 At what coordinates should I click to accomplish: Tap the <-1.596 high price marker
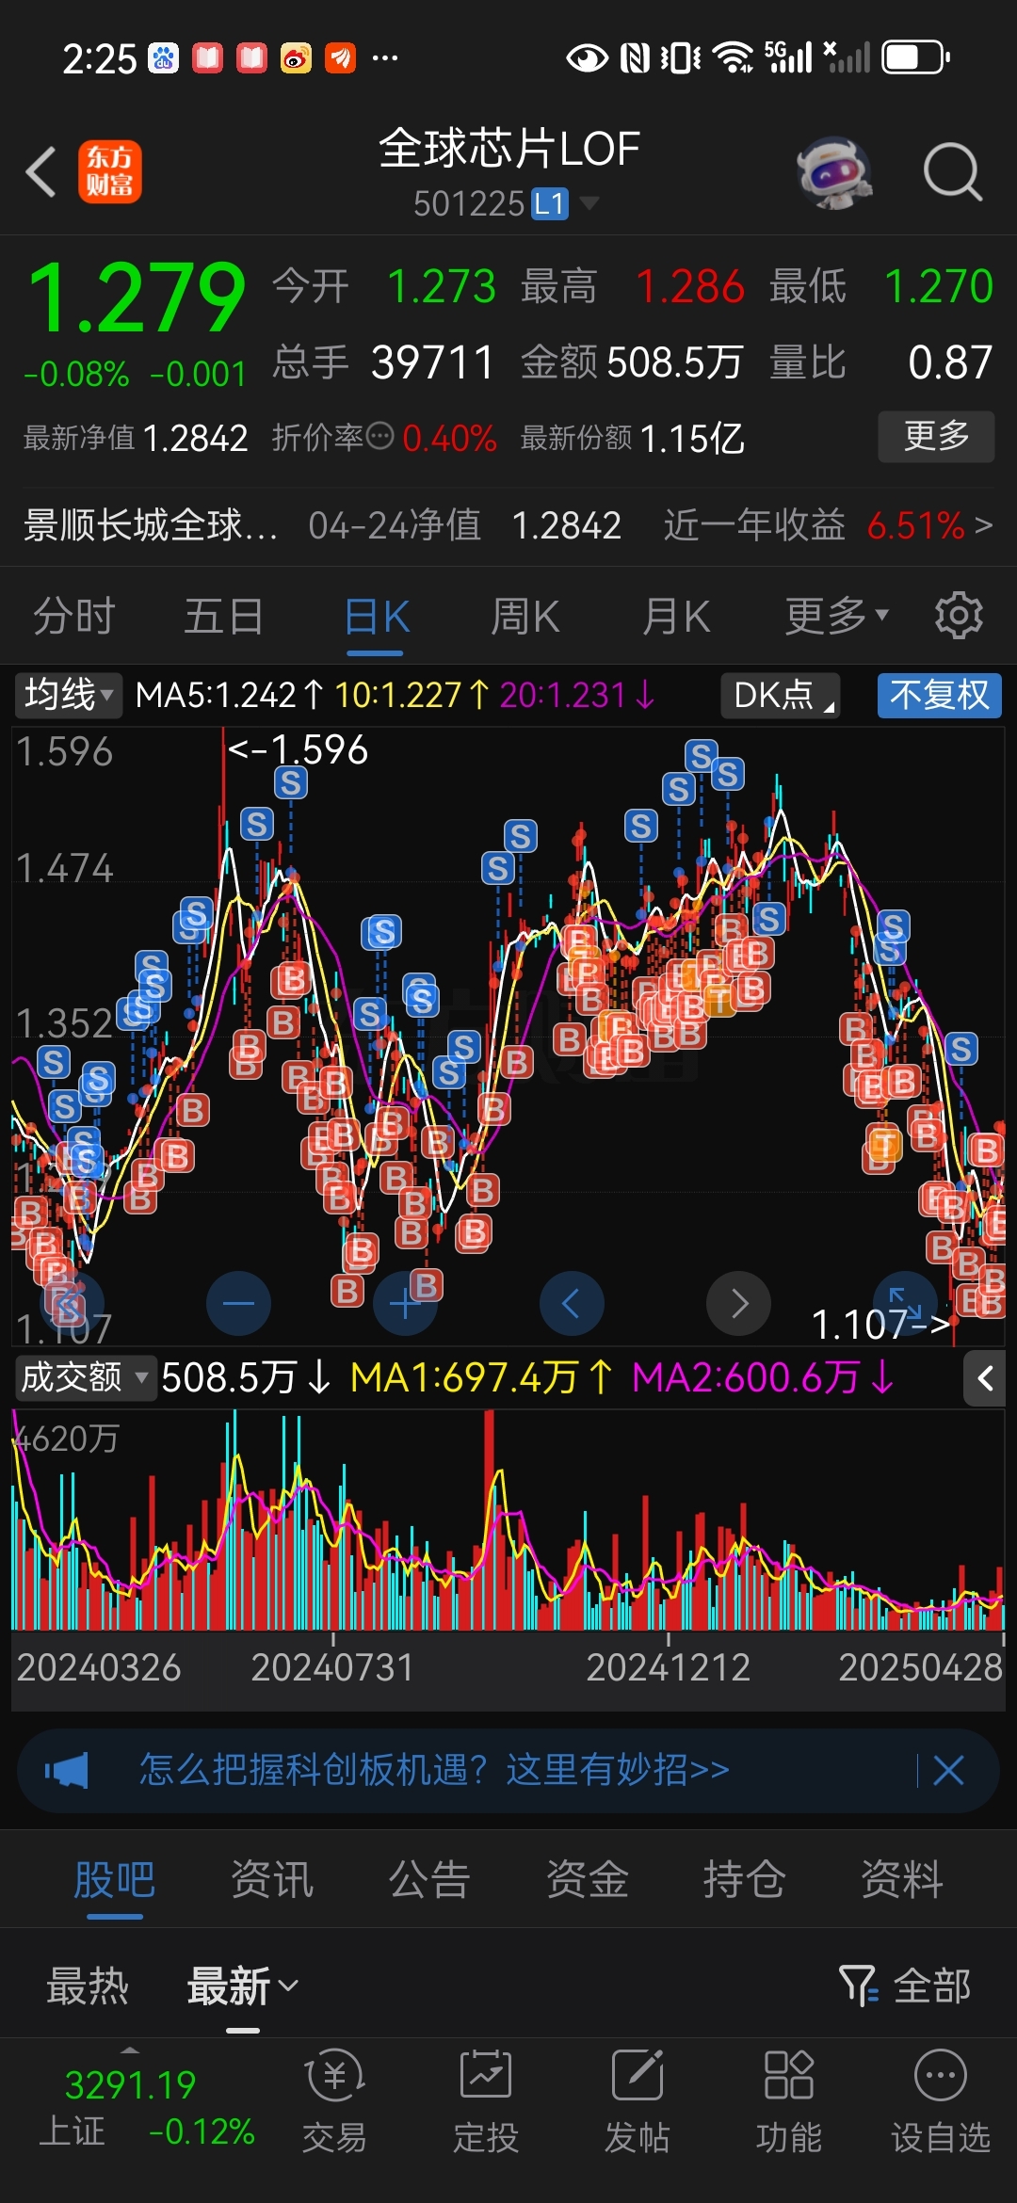pyautogui.click(x=298, y=750)
